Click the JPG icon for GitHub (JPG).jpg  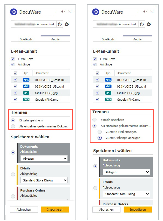(x=26, y=93)
